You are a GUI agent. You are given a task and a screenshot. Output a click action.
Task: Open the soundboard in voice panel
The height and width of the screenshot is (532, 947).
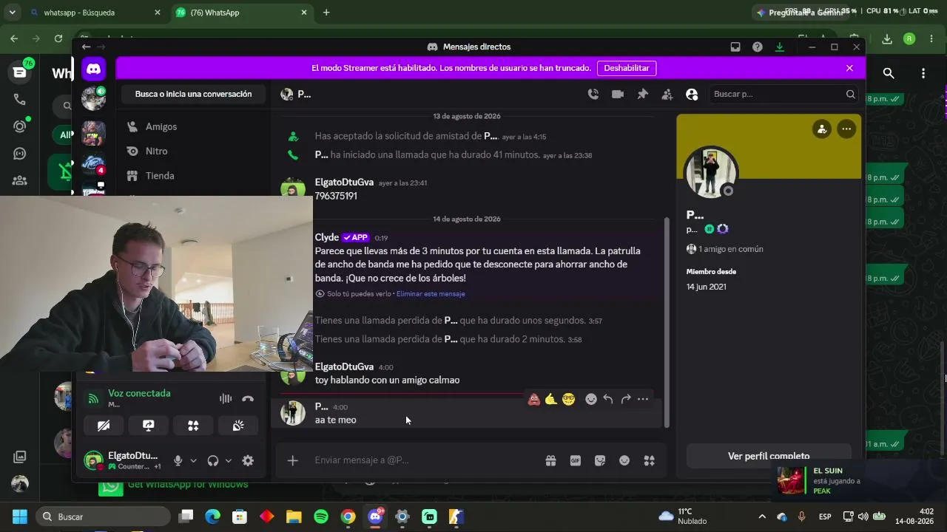pyautogui.click(x=238, y=426)
